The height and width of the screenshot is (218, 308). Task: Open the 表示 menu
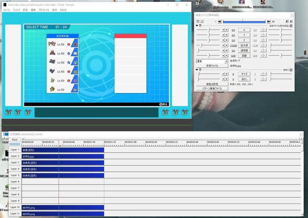pyautogui.click(x=54, y=10)
